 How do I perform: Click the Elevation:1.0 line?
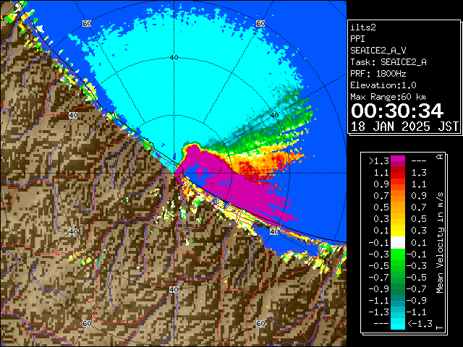tap(383, 85)
